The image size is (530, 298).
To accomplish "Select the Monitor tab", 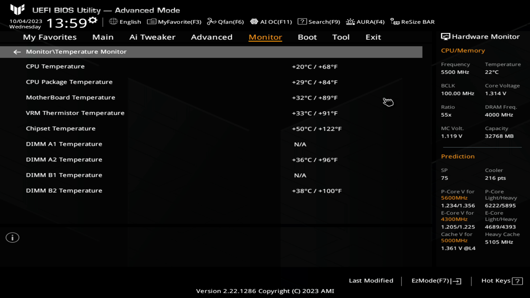I will pos(265,37).
